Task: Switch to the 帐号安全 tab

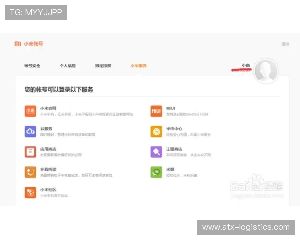Action: point(32,66)
